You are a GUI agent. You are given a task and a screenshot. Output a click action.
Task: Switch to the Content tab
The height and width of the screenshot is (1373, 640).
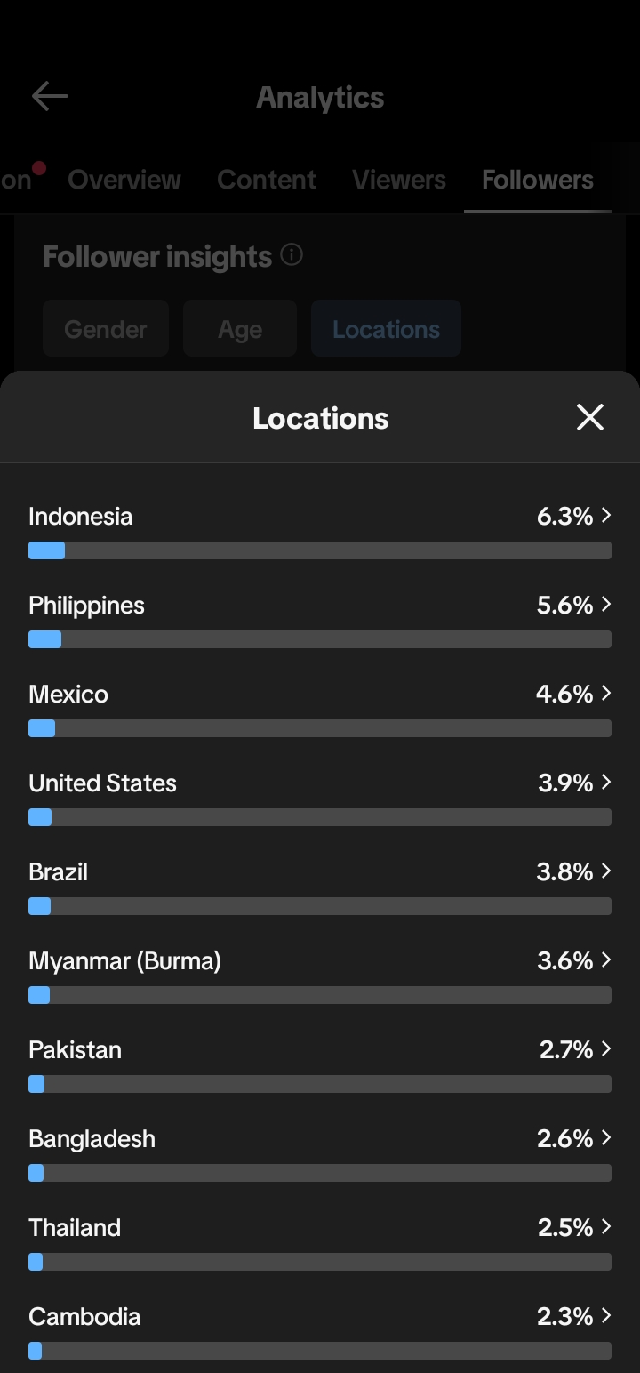point(267,180)
